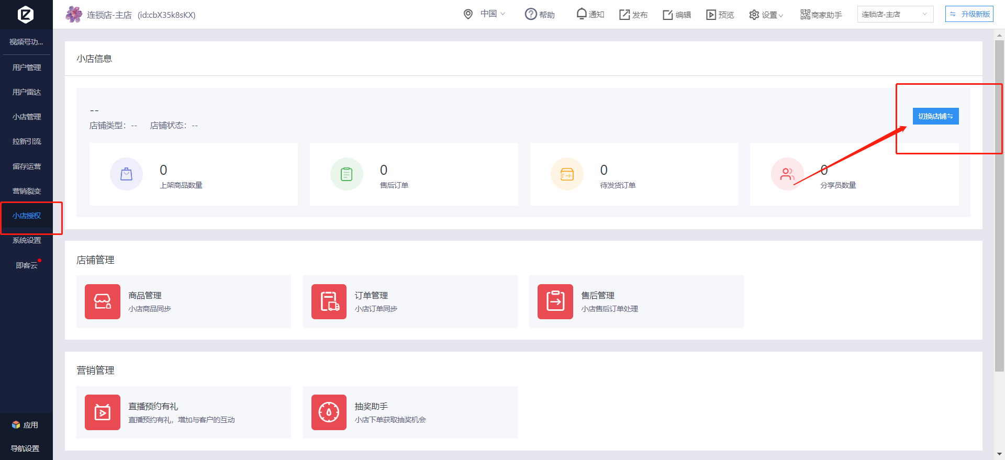Click the 上架商品数量 label
The image size is (1005, 460).
click(181, 185)
